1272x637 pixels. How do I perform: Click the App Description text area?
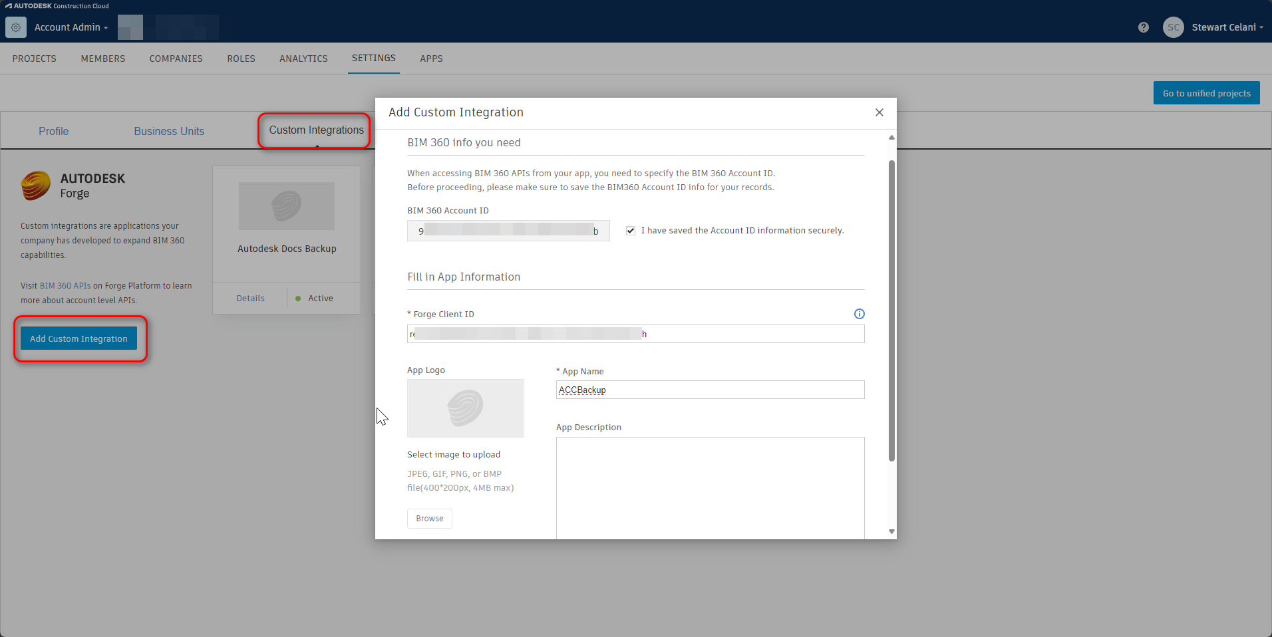[710, 488]
